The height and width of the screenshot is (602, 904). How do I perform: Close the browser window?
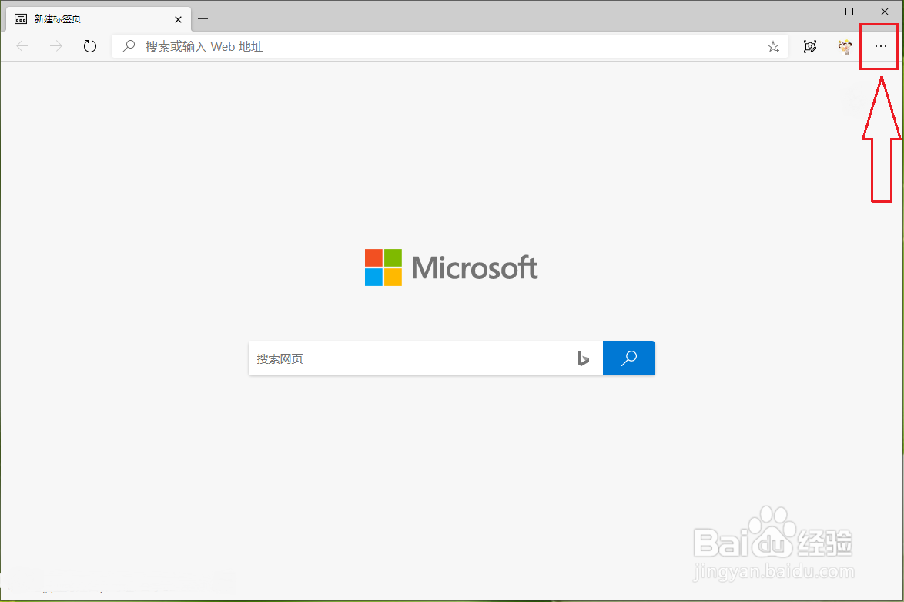coord(885,12)
